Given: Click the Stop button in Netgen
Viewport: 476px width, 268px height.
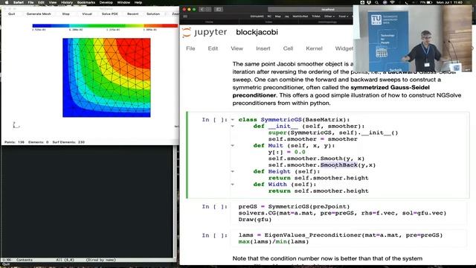Looking at the screenshot, I should point(66,14).
